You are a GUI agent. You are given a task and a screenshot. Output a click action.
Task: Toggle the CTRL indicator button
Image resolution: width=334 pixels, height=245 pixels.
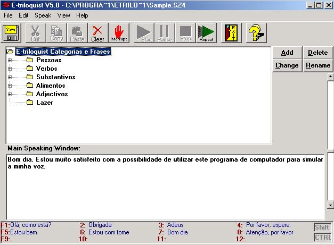click(322, 237)
